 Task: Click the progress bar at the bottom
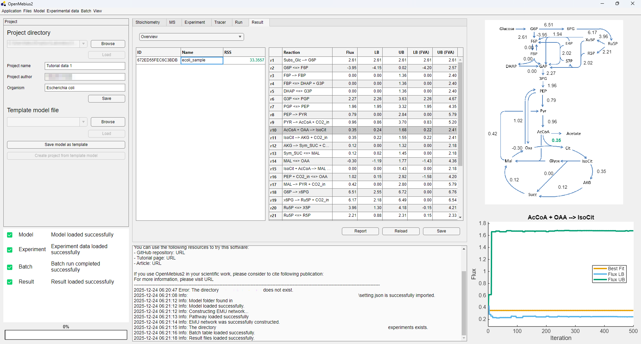coord(66,335)
